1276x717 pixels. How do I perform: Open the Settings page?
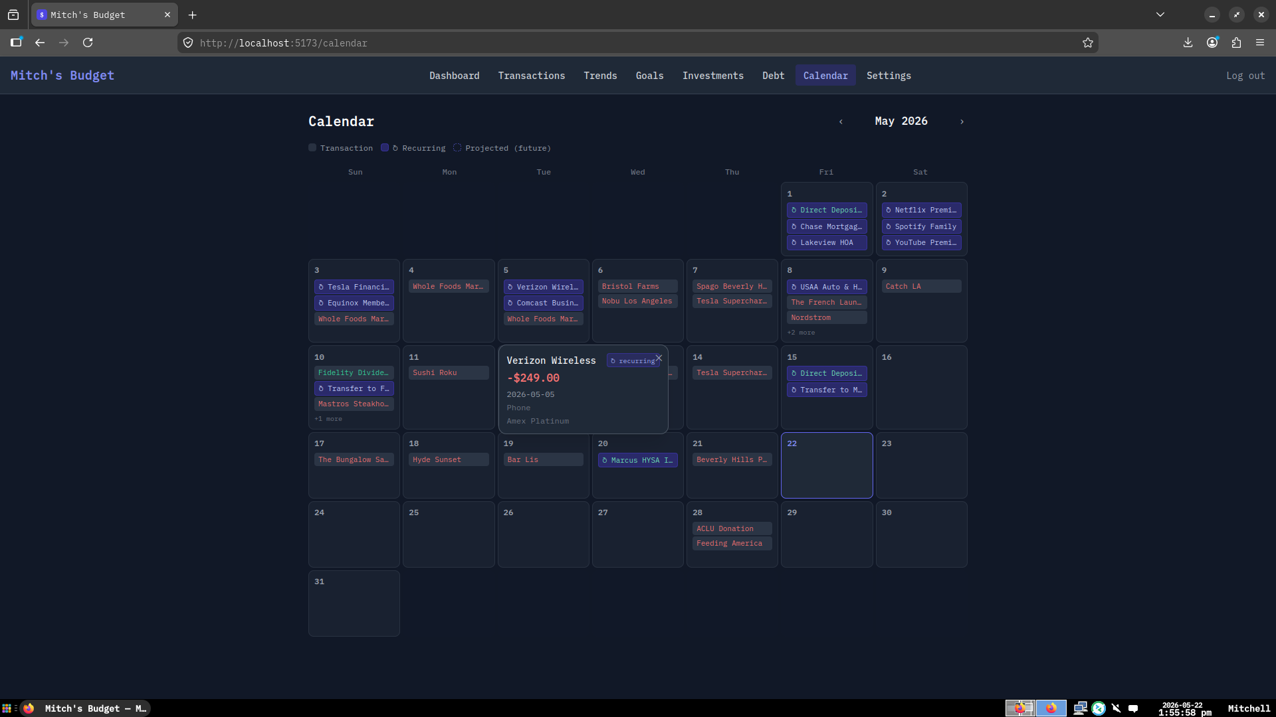889,76
